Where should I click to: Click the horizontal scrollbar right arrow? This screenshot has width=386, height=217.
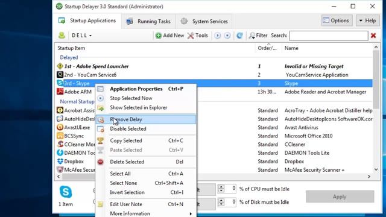(x=369, y=177)
